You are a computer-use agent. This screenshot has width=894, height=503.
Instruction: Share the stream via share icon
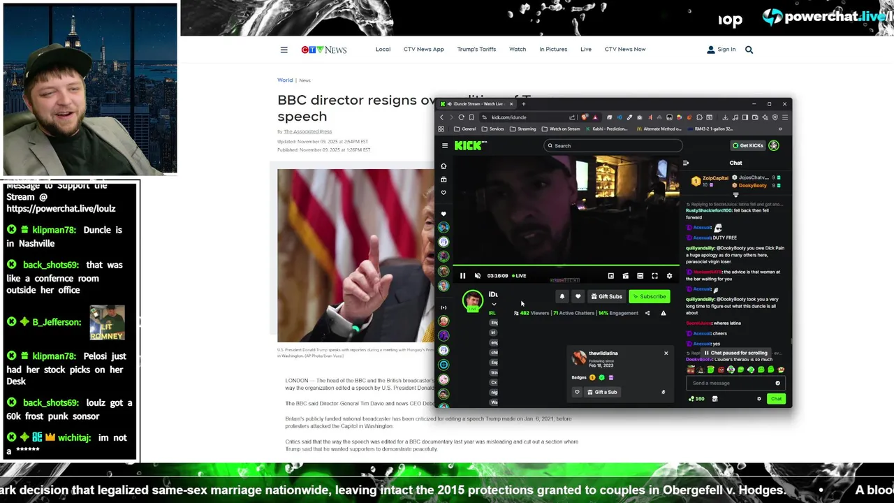click(647, 313)
